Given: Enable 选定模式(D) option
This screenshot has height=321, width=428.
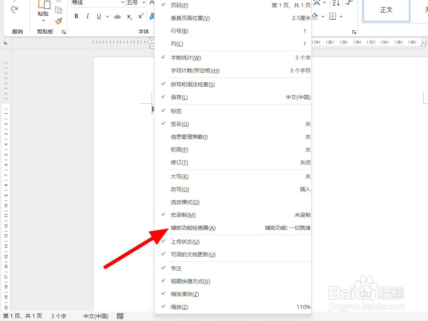Looking at the screenshot, I should point(233,202).
